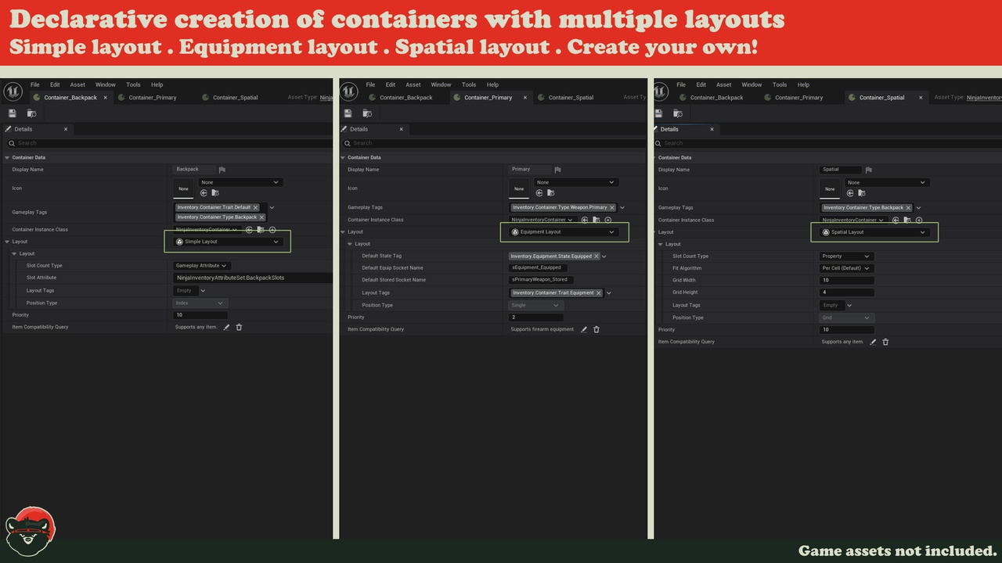Click Browse to Asset icon in Container_Spatial window
Image resolution: width=1002 pixels, height=563 pixels.
(678, 113)
